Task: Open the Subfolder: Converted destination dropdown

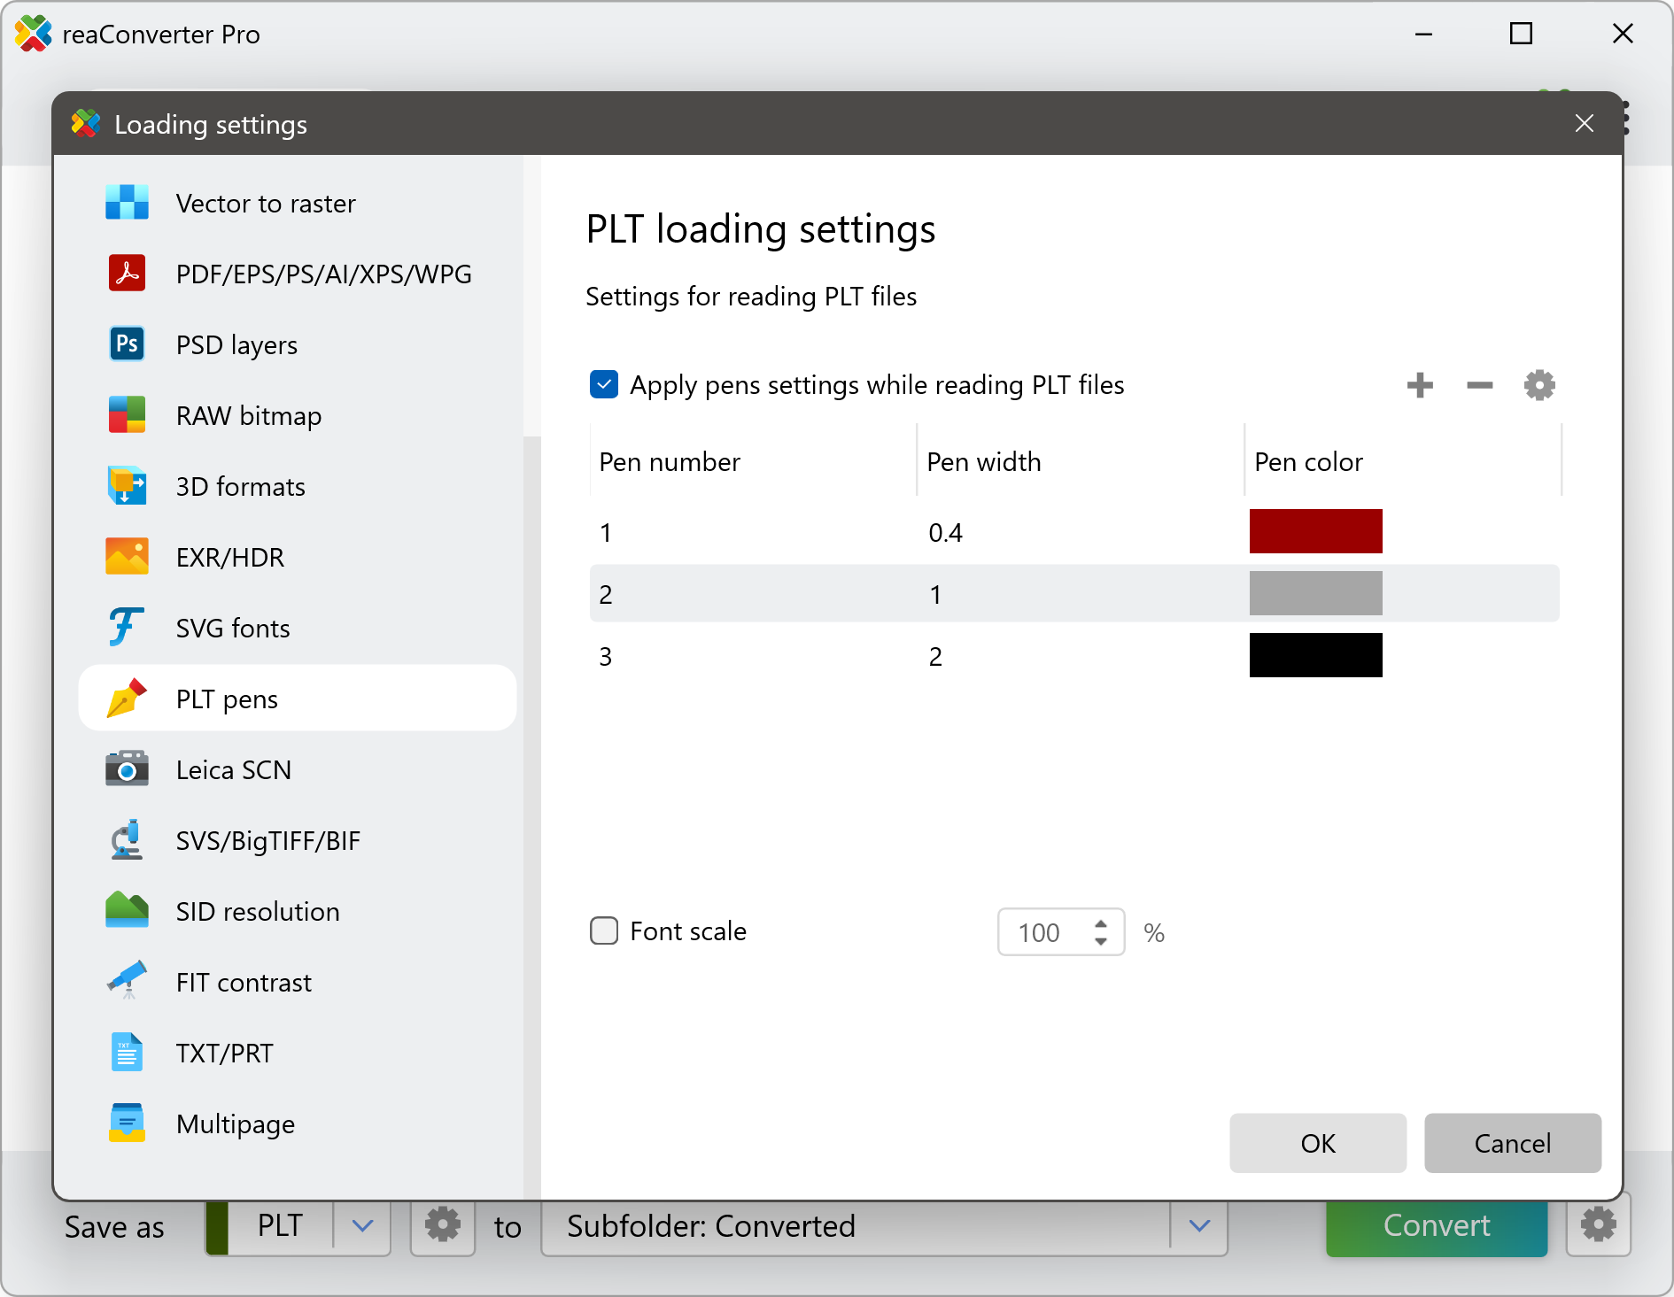Action: 1199,1226
